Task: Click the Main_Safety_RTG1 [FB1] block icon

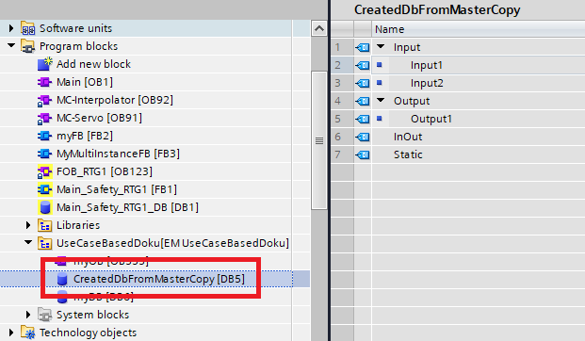Action: click(x=45, y=189)
